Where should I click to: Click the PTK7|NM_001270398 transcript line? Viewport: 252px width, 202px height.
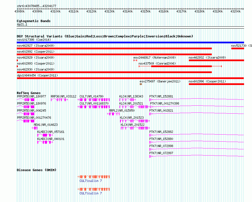(x=197, y=107)
